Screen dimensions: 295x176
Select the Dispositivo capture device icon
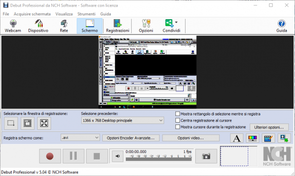38,26
